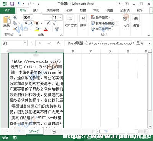Open the 数字 percent number group
This screenshot has height=141, width=153.
coord(83,22)
